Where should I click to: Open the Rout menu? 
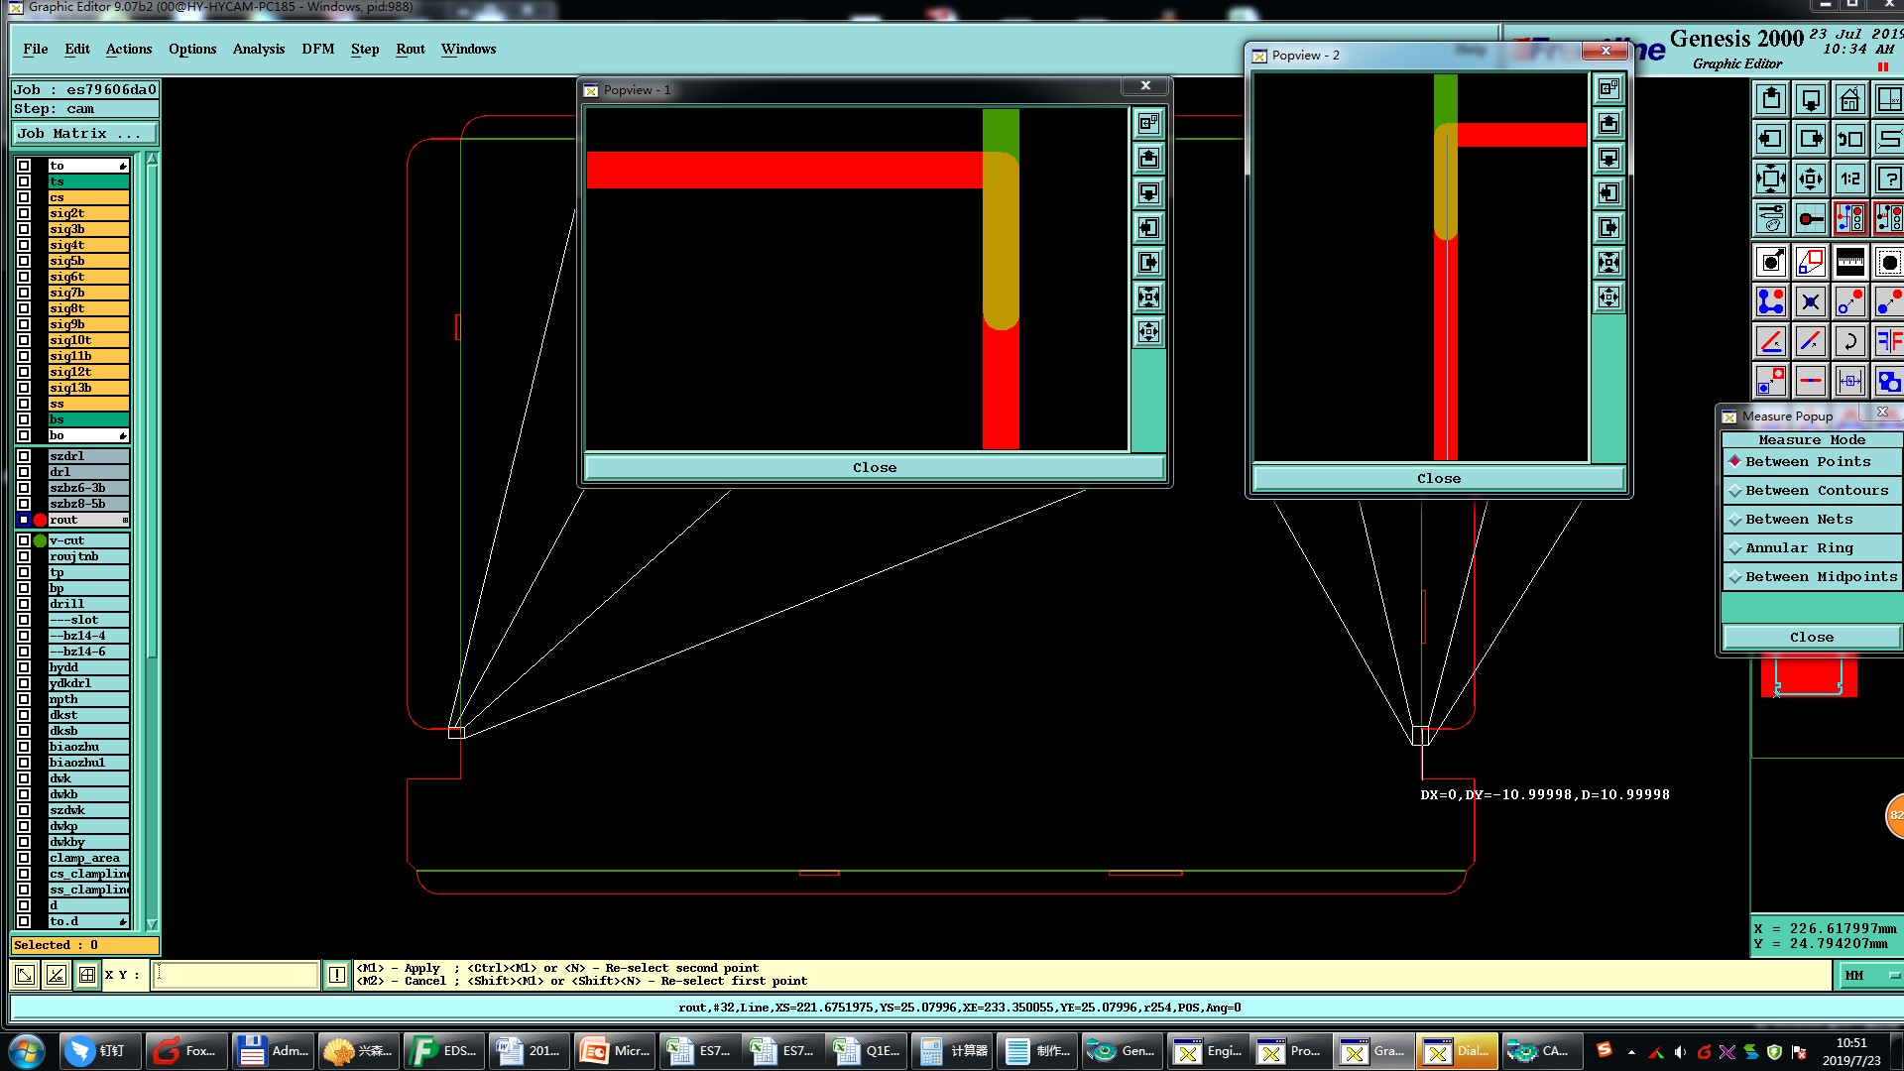point(410,49)
